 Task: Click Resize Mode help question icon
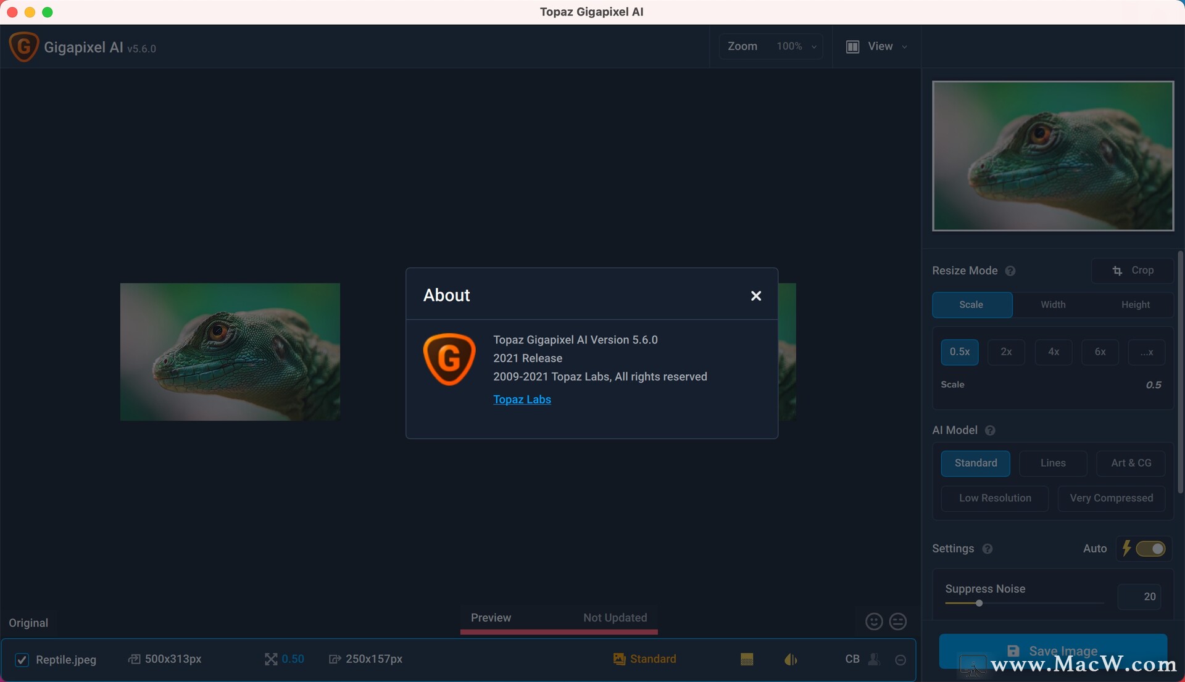pos(1010,271)
